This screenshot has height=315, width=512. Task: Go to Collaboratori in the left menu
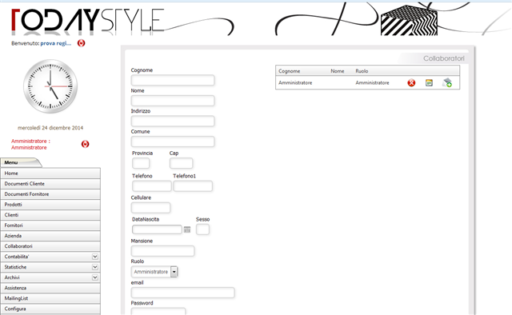coord(50,246)
